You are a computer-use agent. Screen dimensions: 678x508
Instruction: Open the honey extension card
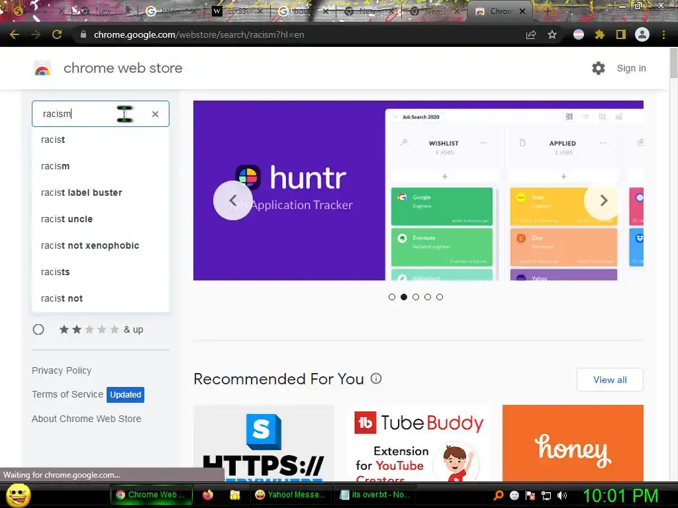click(x=573, y=443)
